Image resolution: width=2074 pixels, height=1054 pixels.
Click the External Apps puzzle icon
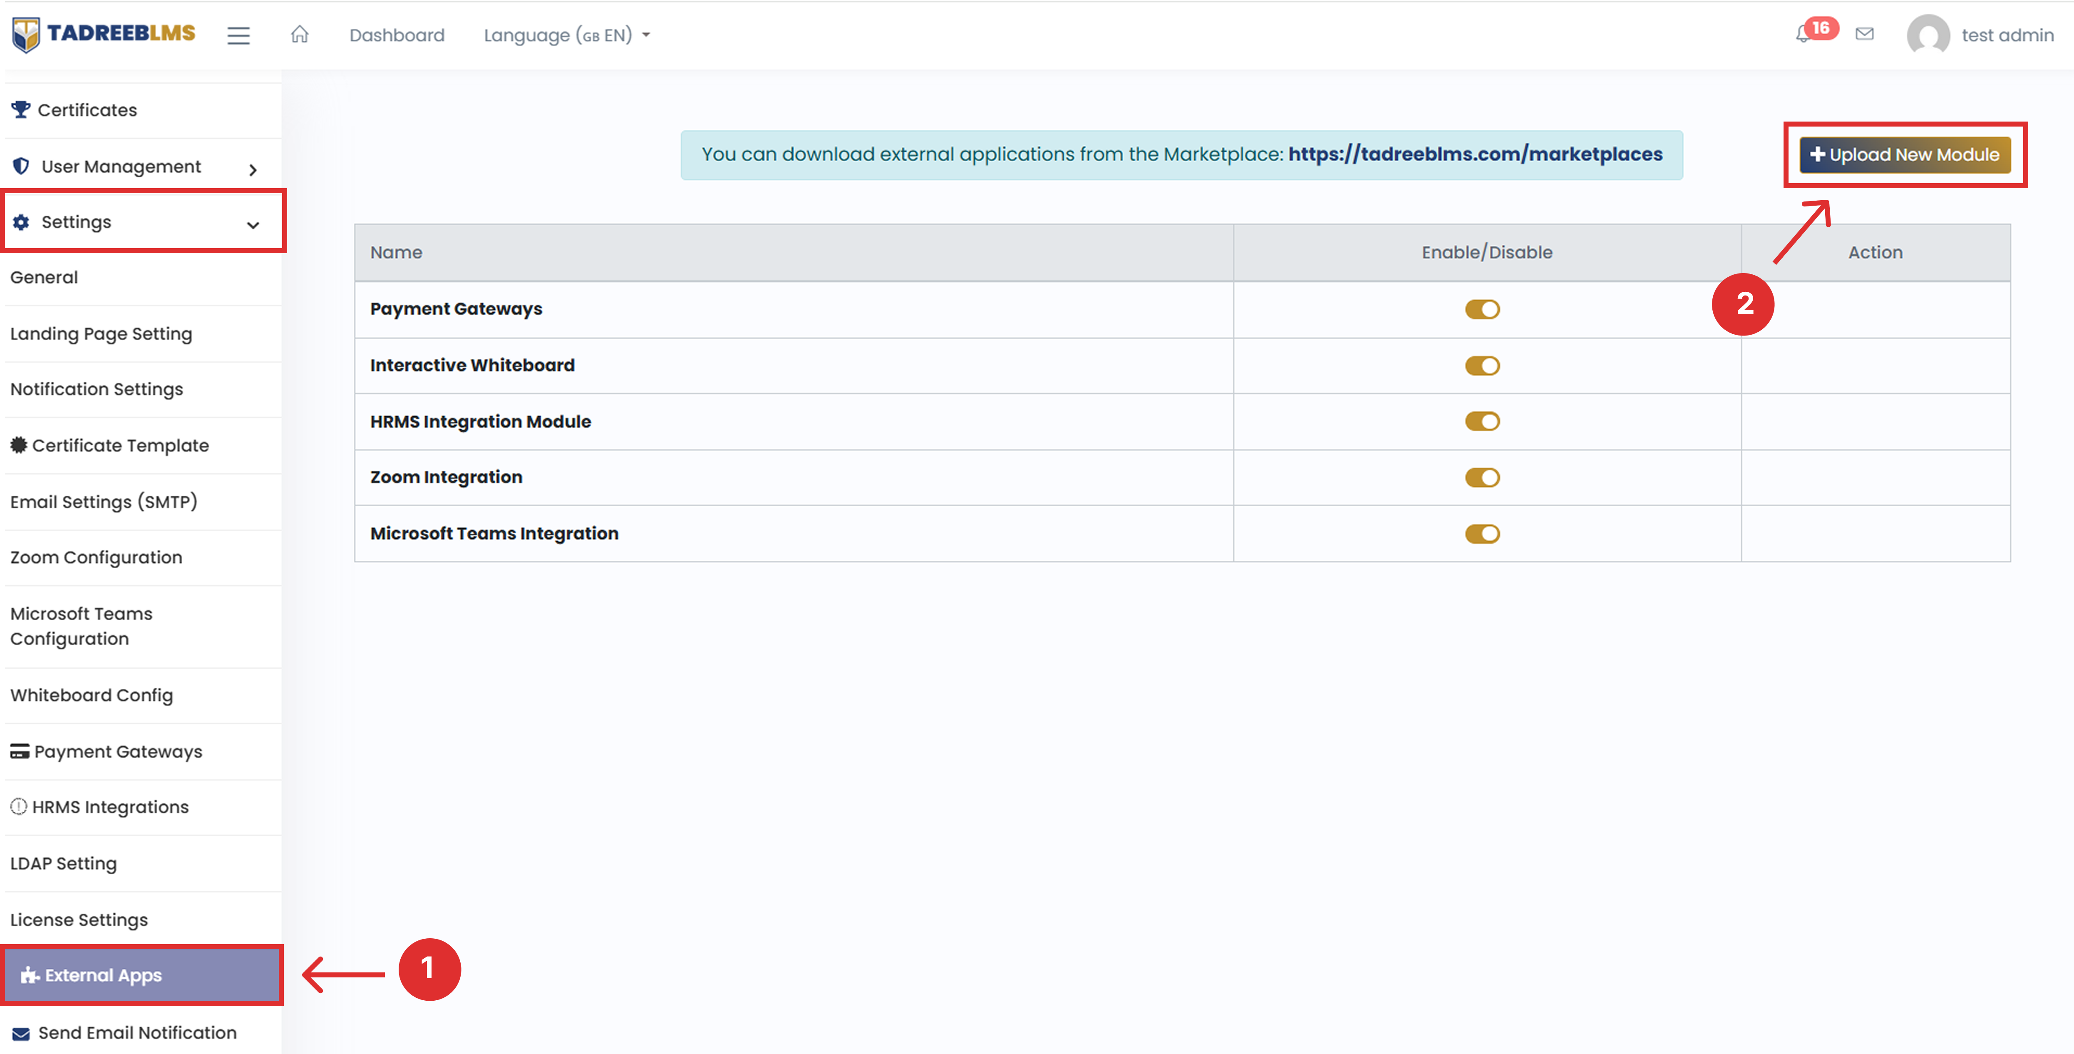tap(30, 975)
